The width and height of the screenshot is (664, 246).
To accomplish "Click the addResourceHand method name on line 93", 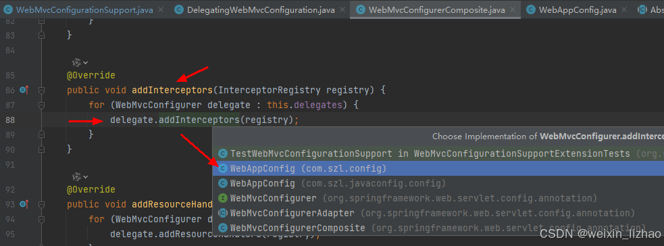I will [172, 205].
